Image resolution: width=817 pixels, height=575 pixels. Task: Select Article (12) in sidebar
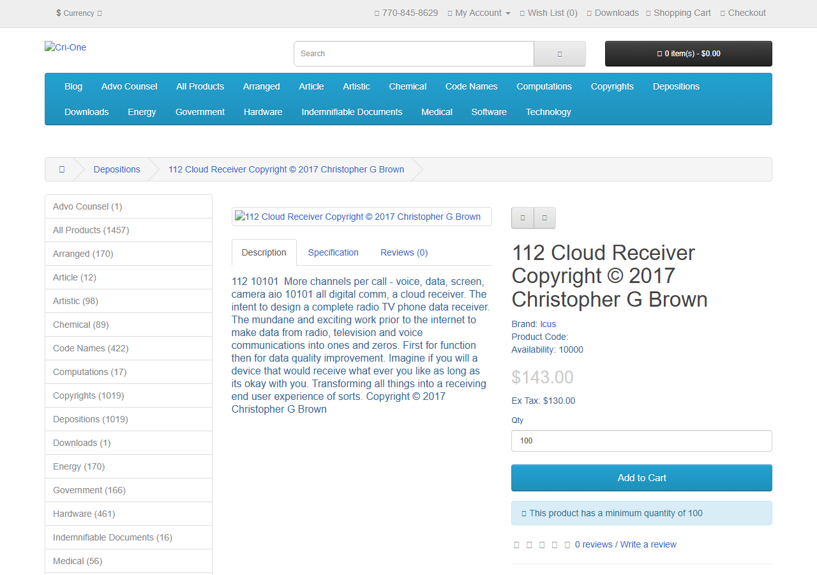[x=128, y=277]
